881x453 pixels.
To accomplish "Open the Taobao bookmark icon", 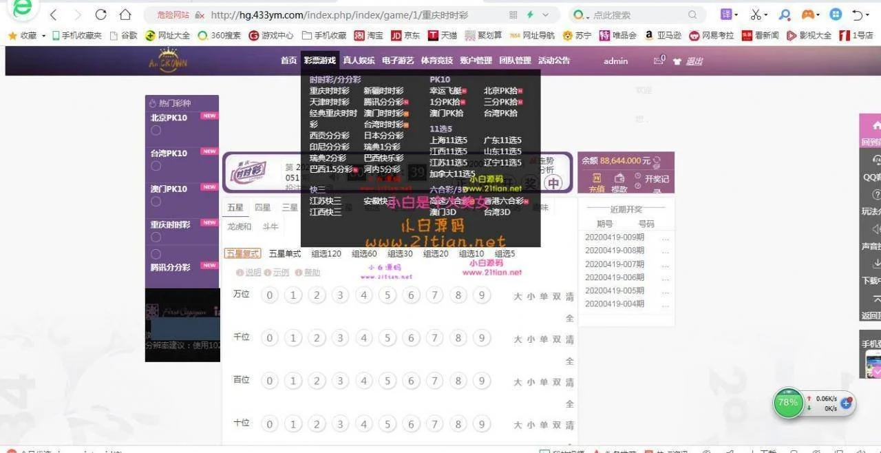I will (x=359, y=36).
